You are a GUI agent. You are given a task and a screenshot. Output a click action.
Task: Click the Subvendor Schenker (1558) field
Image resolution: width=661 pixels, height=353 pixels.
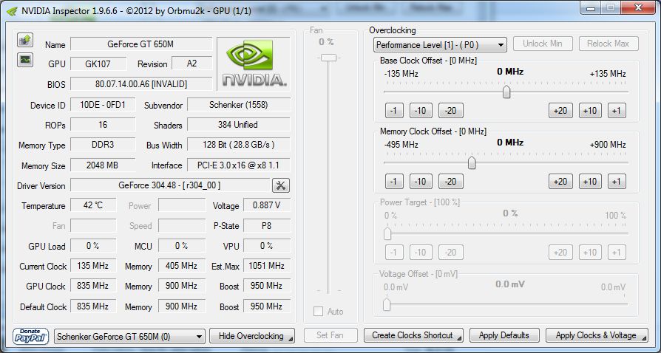click(x=239, y=105)
